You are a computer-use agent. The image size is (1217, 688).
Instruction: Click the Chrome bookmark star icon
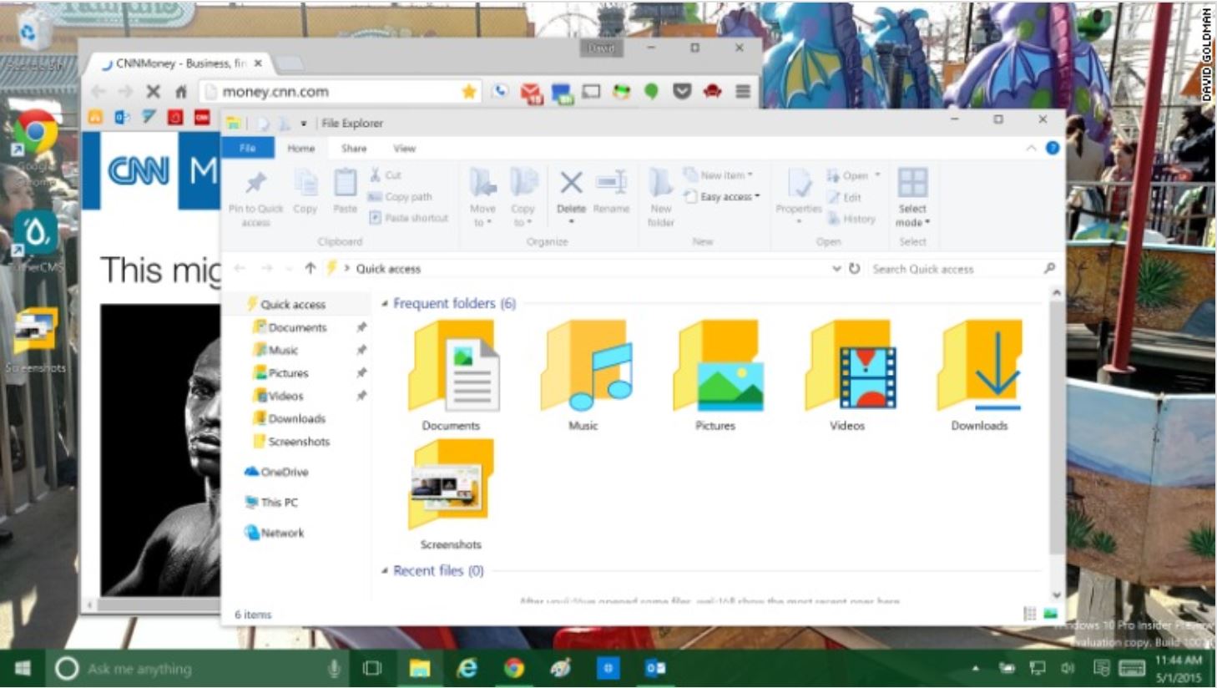coord(469,92)
